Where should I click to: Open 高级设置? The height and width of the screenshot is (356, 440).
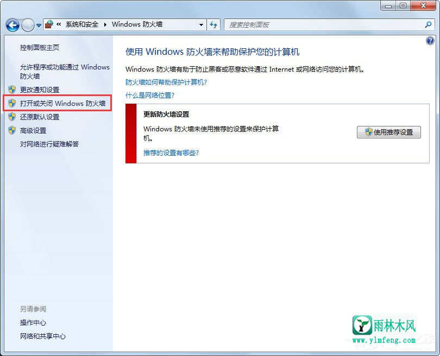[33, 130]
